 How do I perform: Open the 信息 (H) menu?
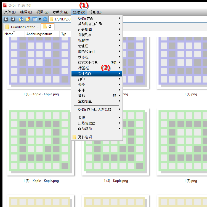coord(95,12)
